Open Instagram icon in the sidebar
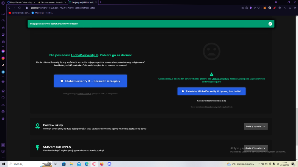The width and height of the screenshot is (298, 167). coord(3,58)
